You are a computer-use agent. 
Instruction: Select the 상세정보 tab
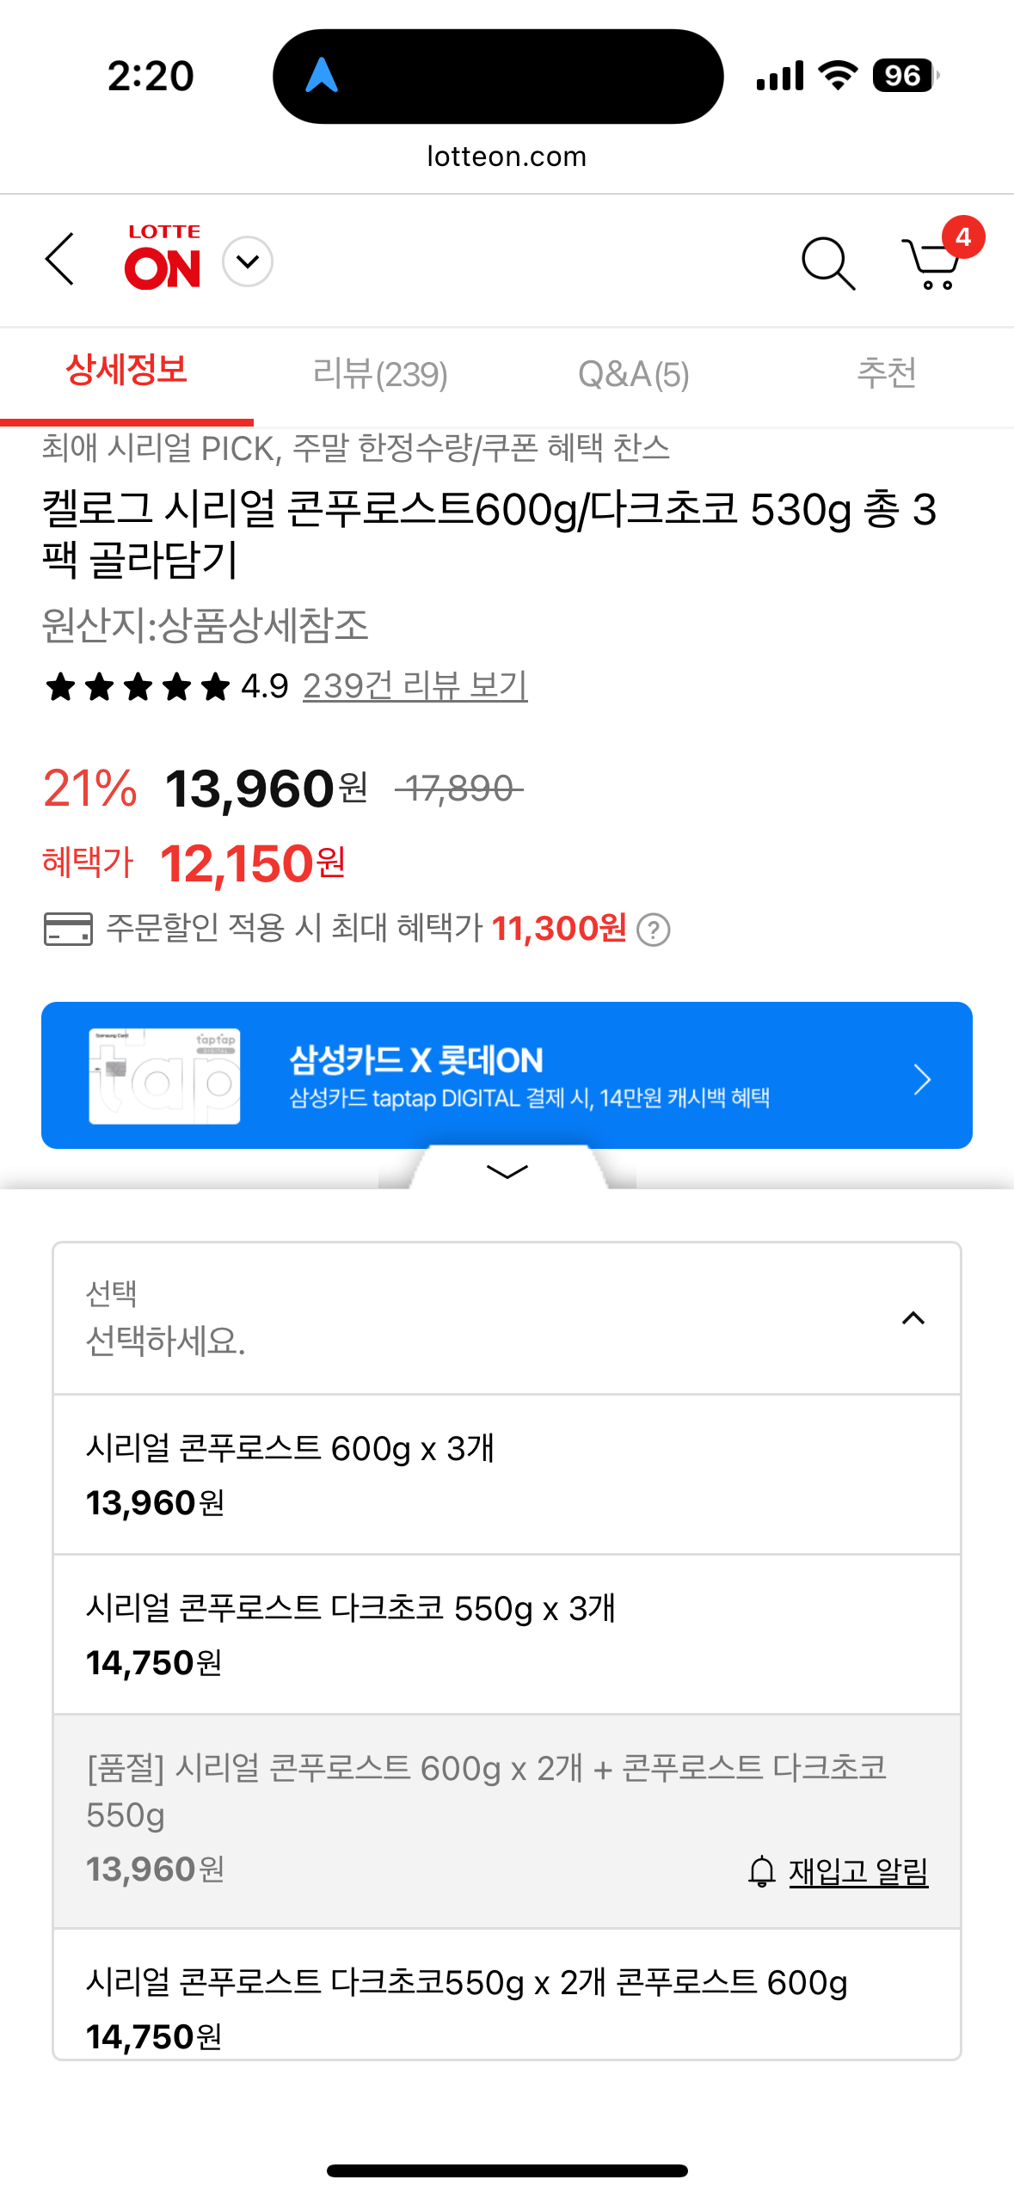click(126, 371)
